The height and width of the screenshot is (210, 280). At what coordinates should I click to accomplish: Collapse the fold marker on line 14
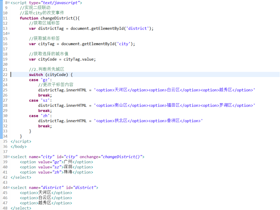click(x=8, y=33)
